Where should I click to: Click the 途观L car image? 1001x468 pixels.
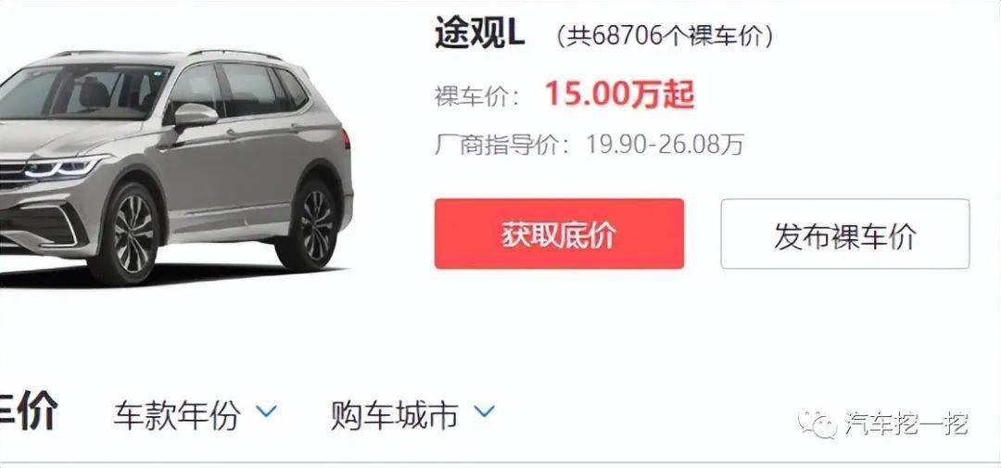(x=175, y=166)
